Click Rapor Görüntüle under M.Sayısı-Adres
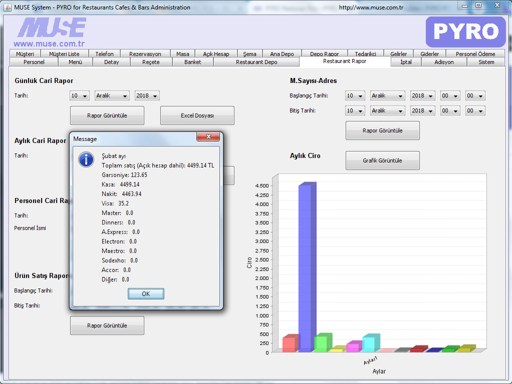Image resolution: width=512 pixels, height=384 pixels. 383,130
